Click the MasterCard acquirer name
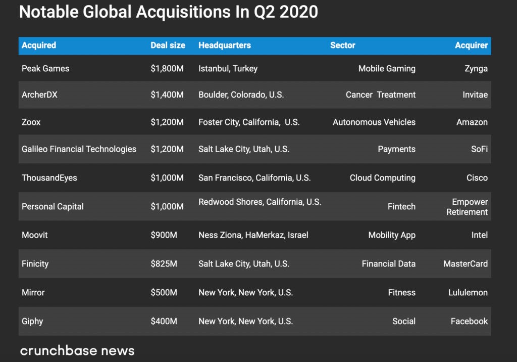Image resolution: width=517 pixels, height=362 pixels. pos(466,264)
